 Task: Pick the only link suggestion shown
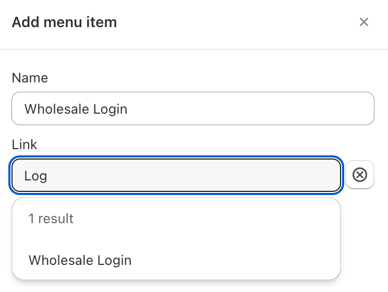tap(80, 260)
